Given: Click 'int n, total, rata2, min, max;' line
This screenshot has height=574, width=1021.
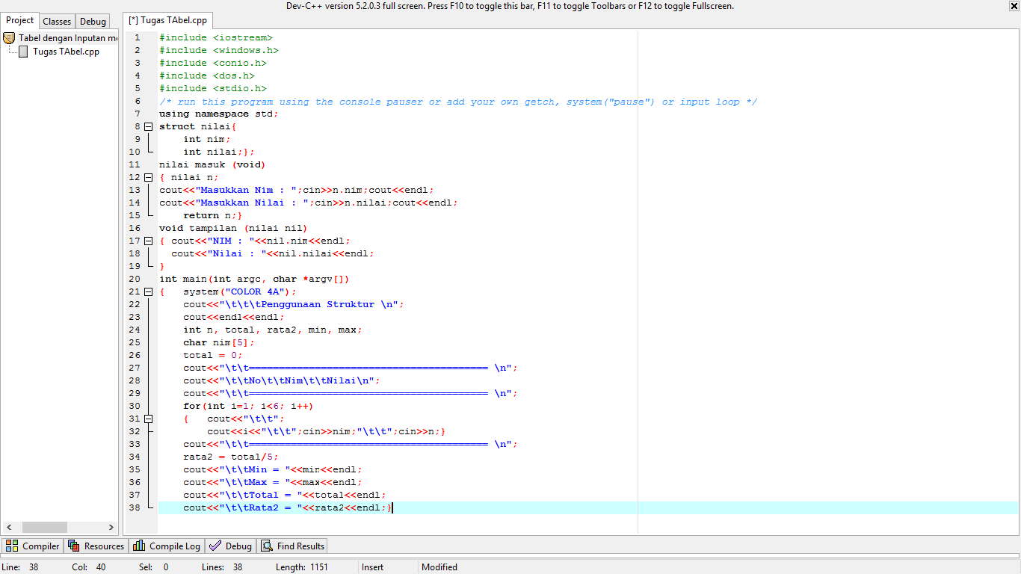Looking at the screenshot, I should 273,330.
